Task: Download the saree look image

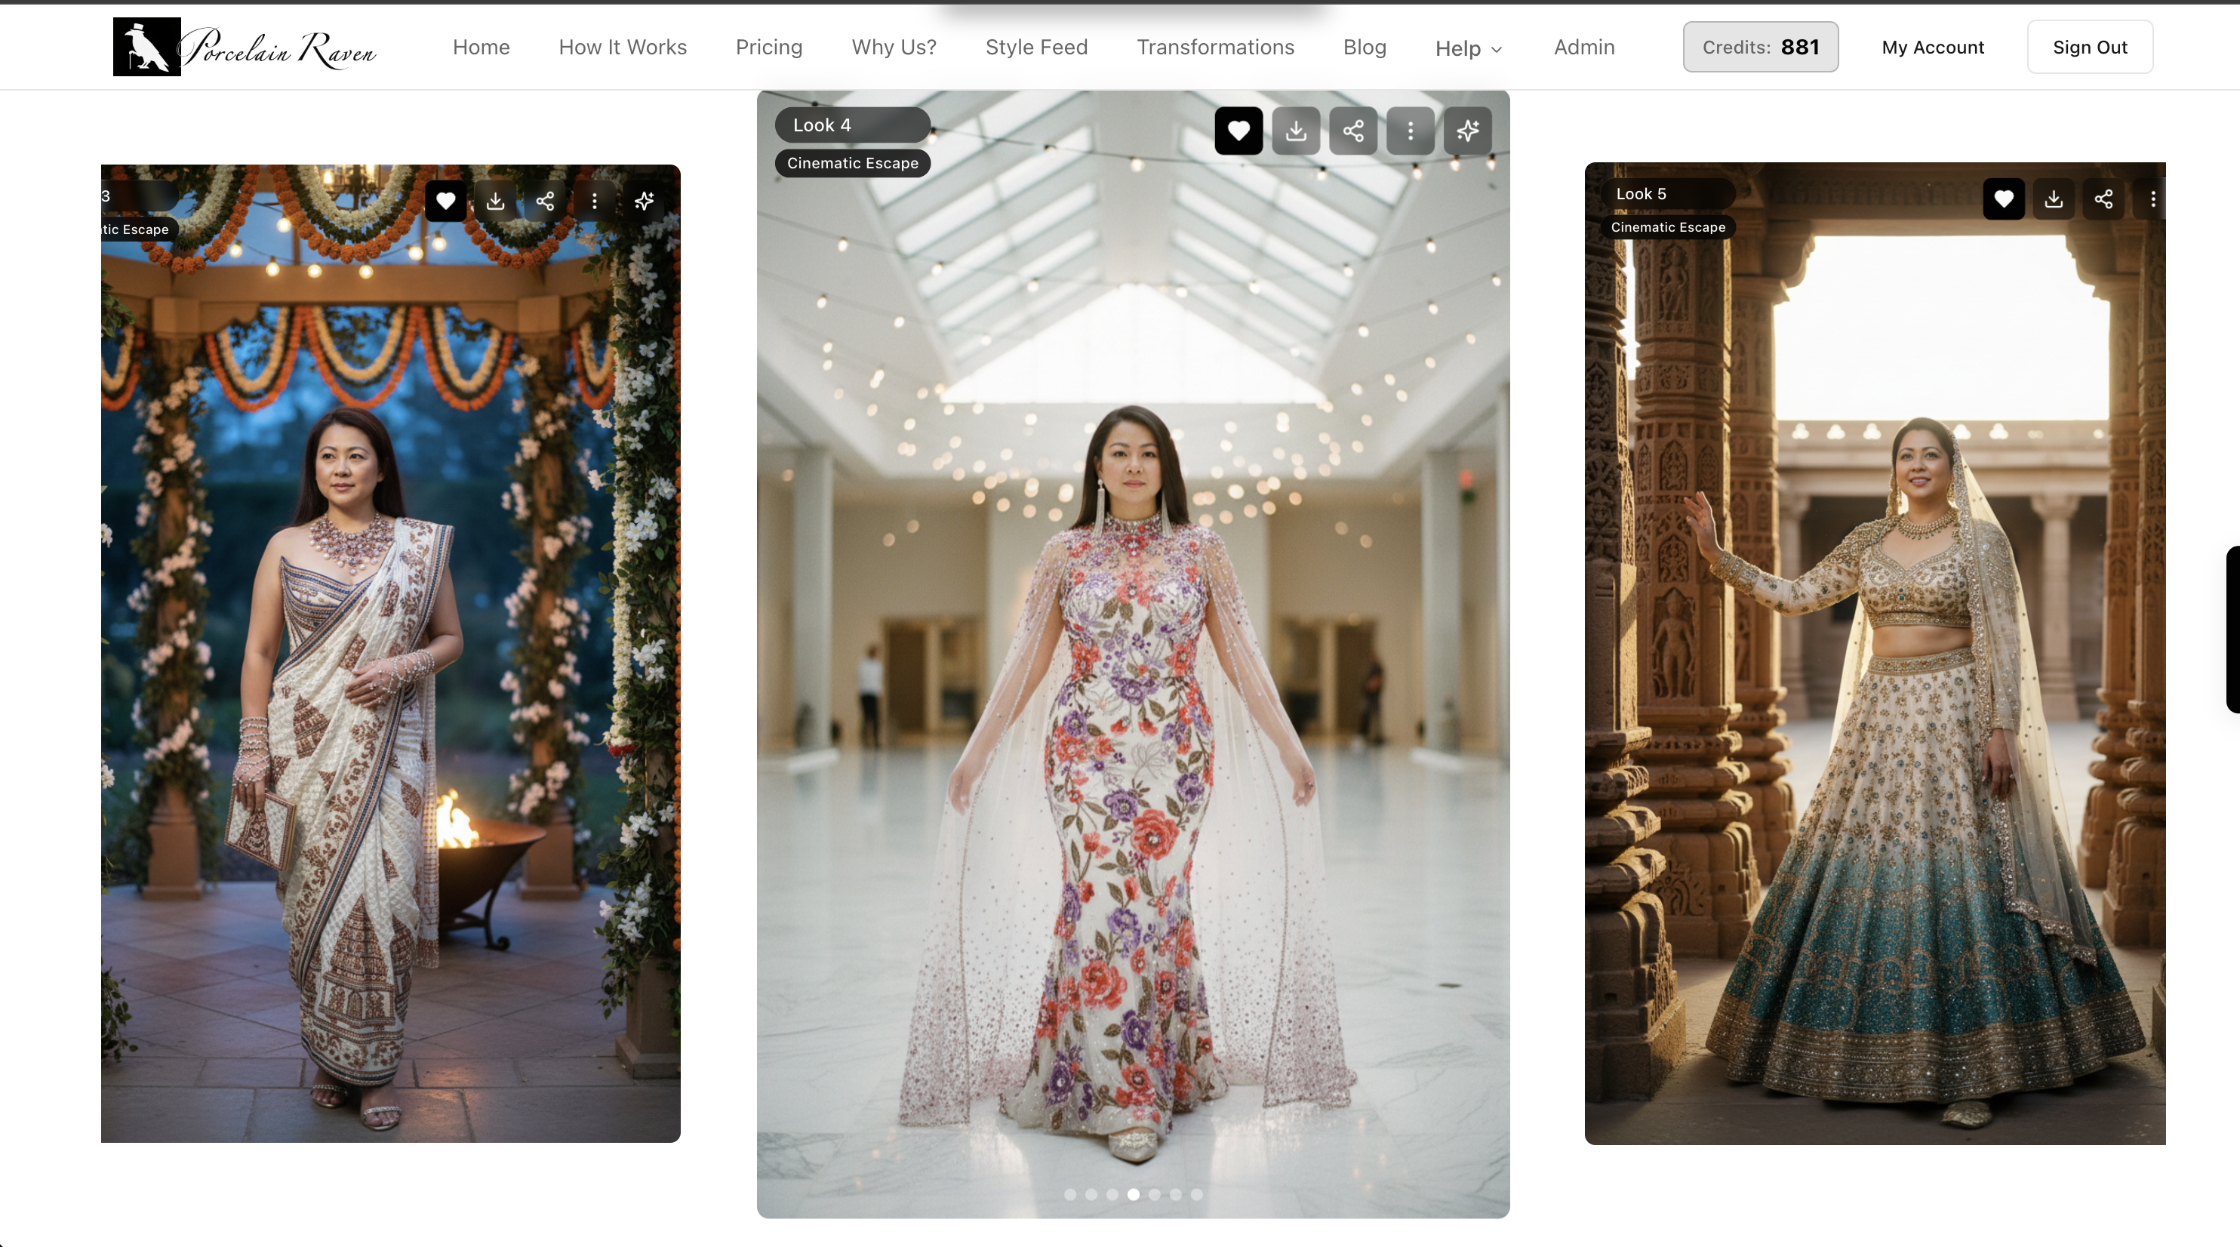Action: click(x=495, y=201)
